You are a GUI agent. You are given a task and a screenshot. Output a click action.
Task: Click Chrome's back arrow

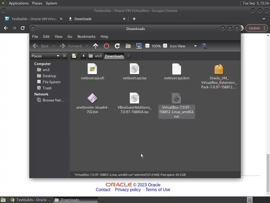[x=6, y=28]
